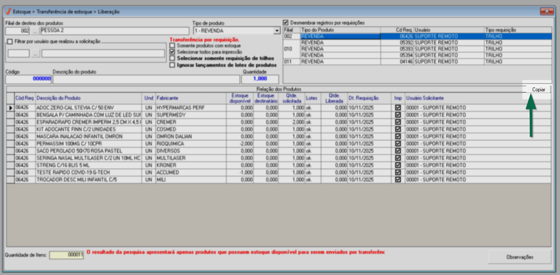Select requisition 06426 row in the requisitions grid
560x275 pixels.
417,36
